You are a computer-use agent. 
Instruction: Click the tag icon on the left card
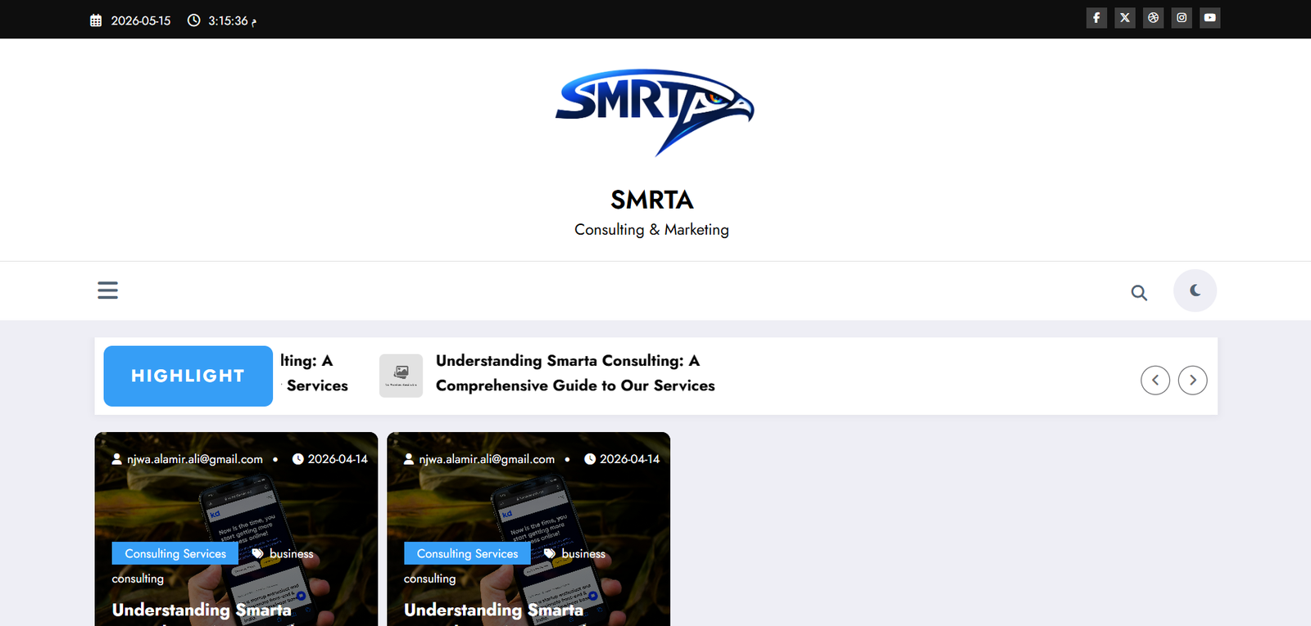tap(257, 554)
